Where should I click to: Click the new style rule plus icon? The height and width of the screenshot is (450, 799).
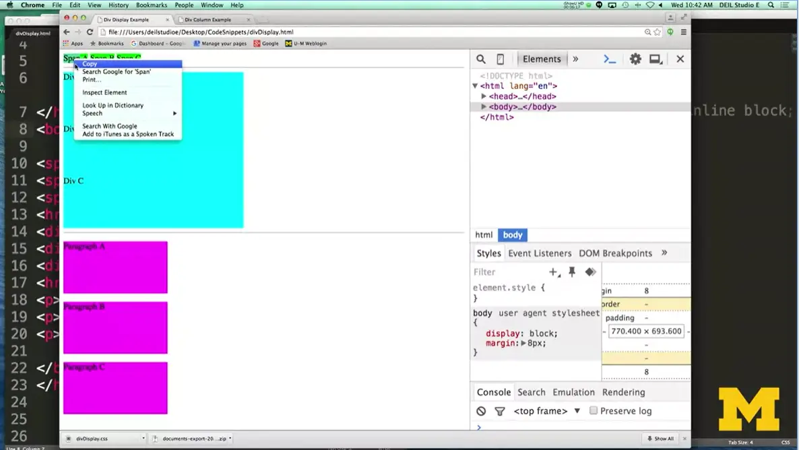[554, 272]
